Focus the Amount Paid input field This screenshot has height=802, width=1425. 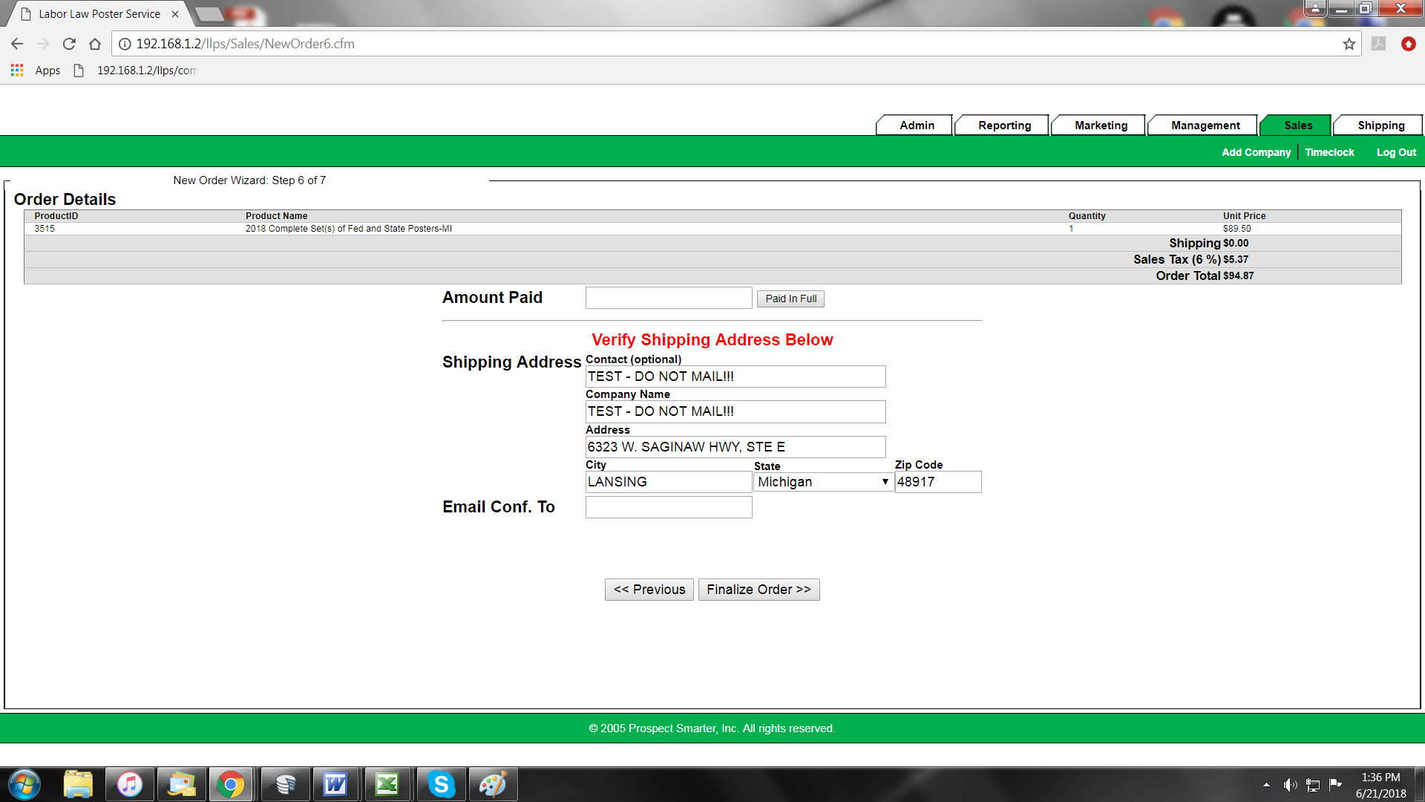[668, 298]
